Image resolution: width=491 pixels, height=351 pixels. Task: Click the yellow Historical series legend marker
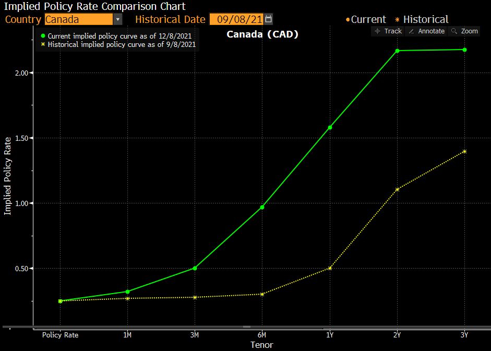tap(43, 45)
